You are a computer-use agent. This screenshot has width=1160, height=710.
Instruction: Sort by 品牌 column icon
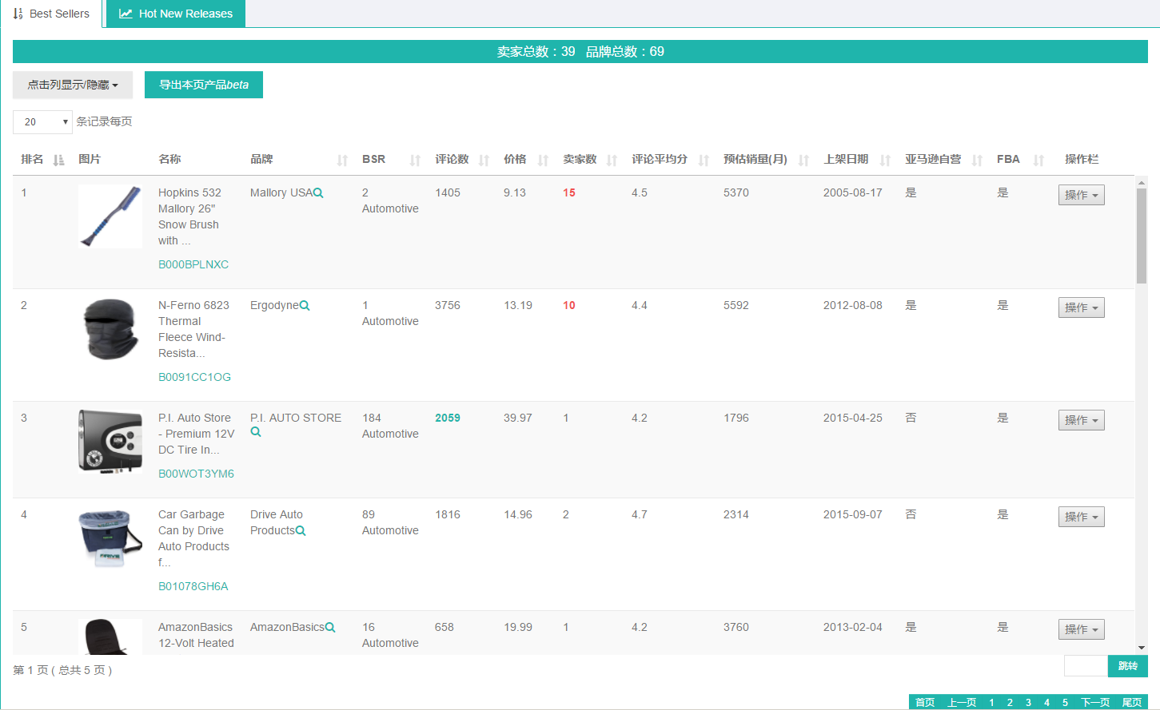pyautogui.click(x=342, y=160)
